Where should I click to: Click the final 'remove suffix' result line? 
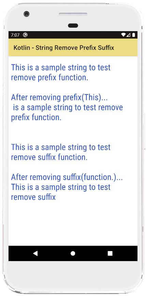click(33, 197)
